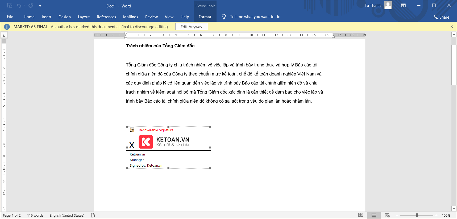Click the Save icon in title bar

click(10, 6)
